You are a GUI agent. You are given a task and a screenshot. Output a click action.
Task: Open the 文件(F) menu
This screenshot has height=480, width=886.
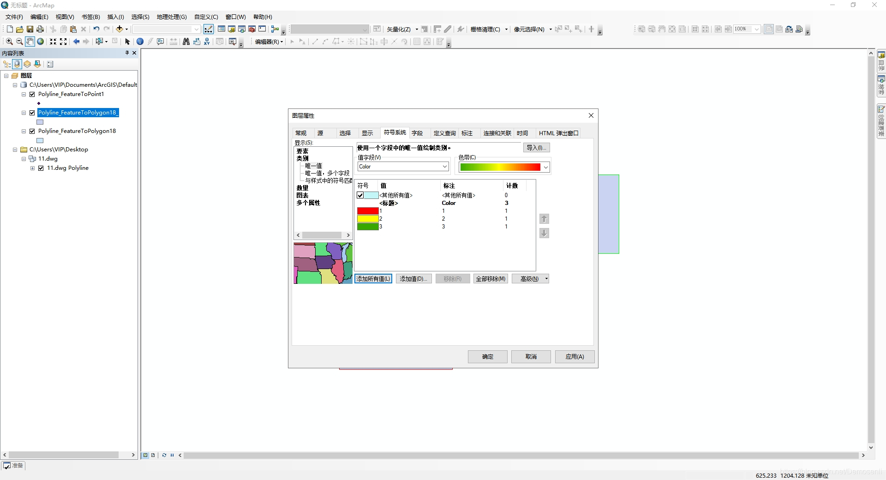click(14, 17)
